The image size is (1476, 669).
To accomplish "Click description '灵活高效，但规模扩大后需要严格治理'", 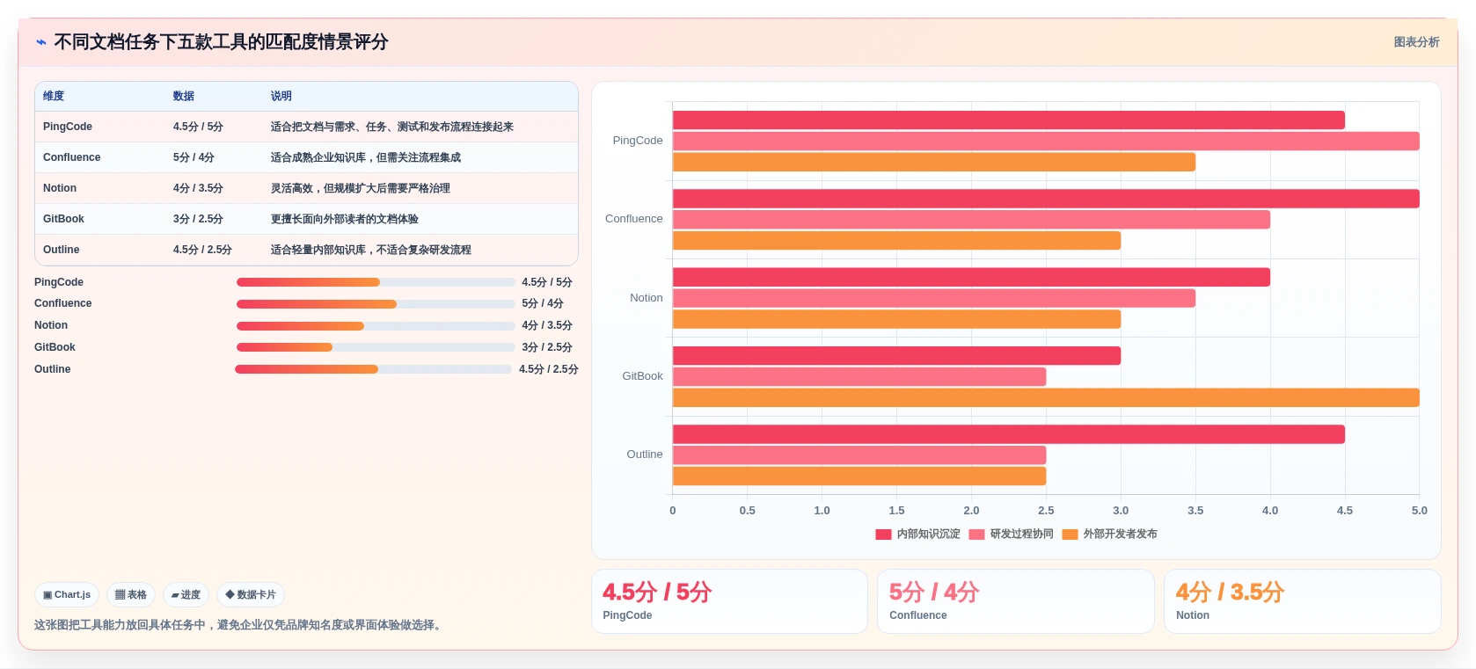I will (361, 188).
